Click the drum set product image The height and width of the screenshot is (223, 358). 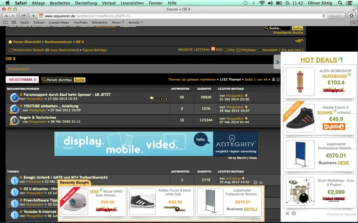[x=300, y=191]
